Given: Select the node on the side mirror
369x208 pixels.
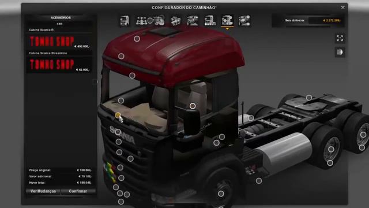Looking at the screenshot, I should point(193,106).
